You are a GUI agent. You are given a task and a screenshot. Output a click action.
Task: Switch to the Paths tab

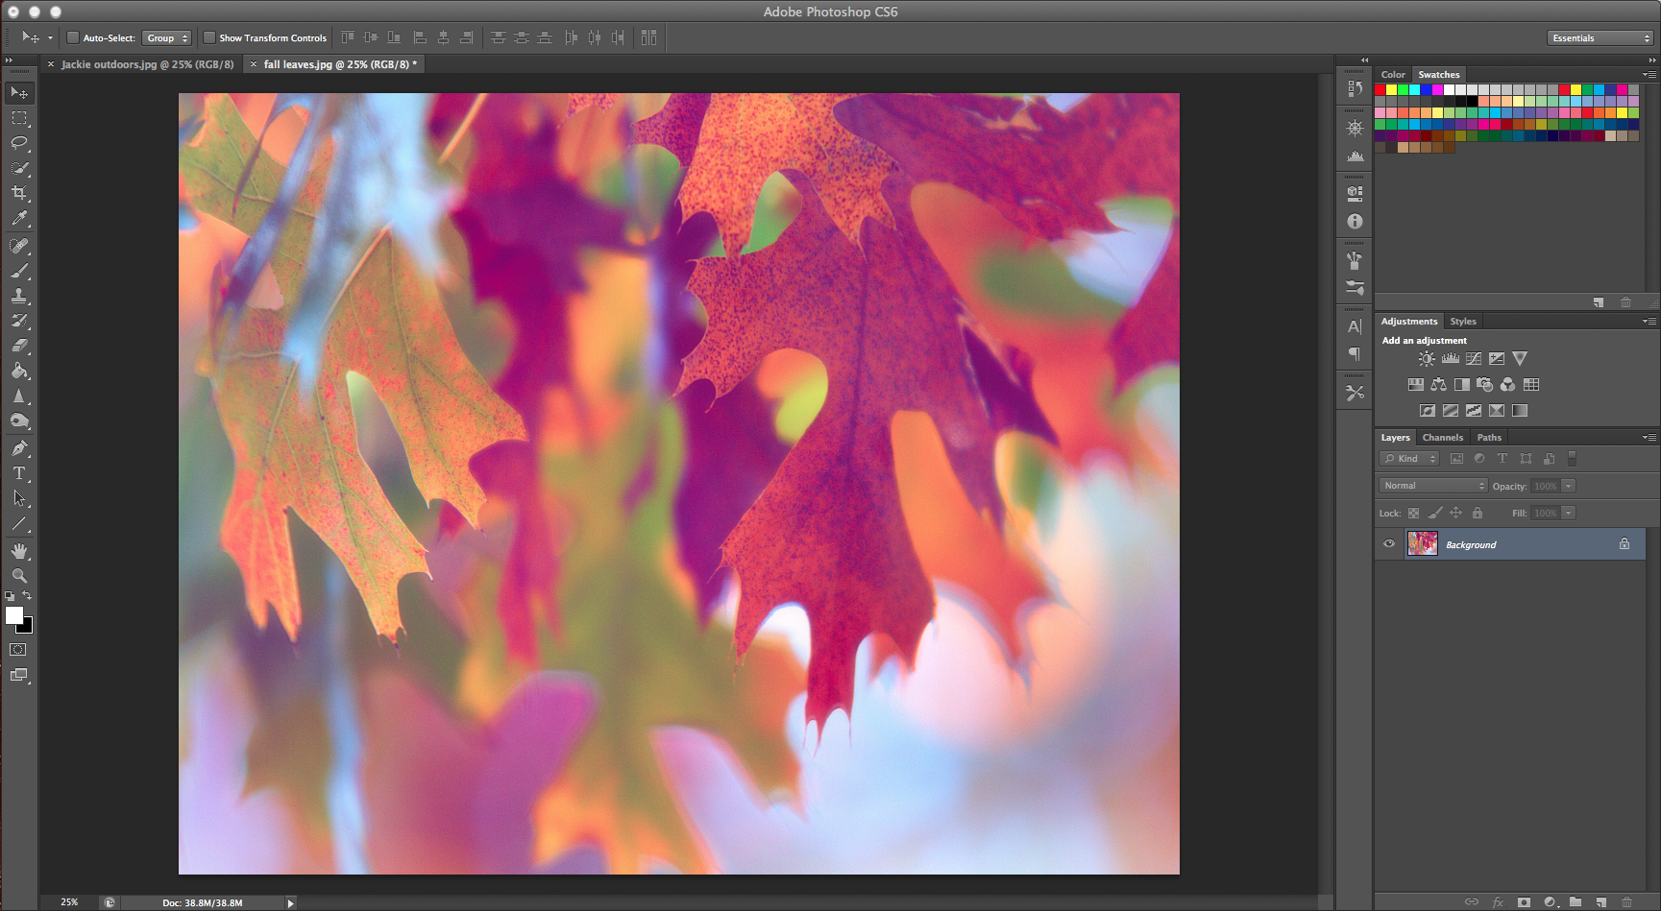[x=1489, y=438]
